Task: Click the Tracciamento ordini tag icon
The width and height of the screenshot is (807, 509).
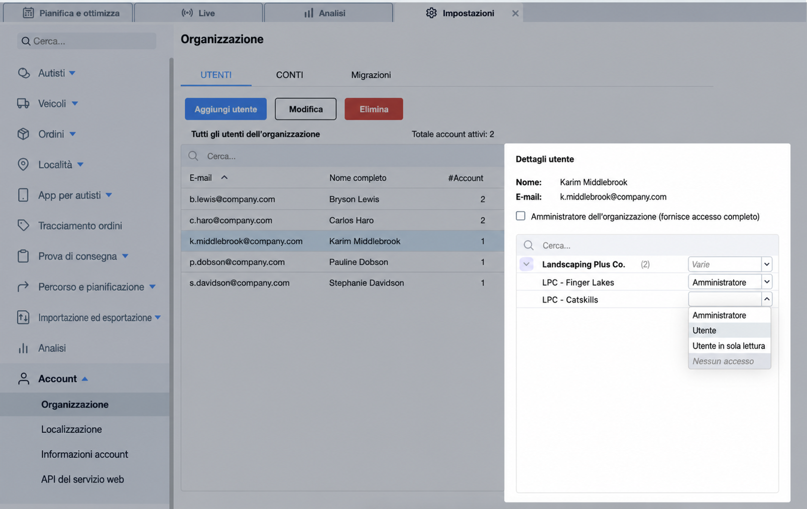Action: coord(23,225)
